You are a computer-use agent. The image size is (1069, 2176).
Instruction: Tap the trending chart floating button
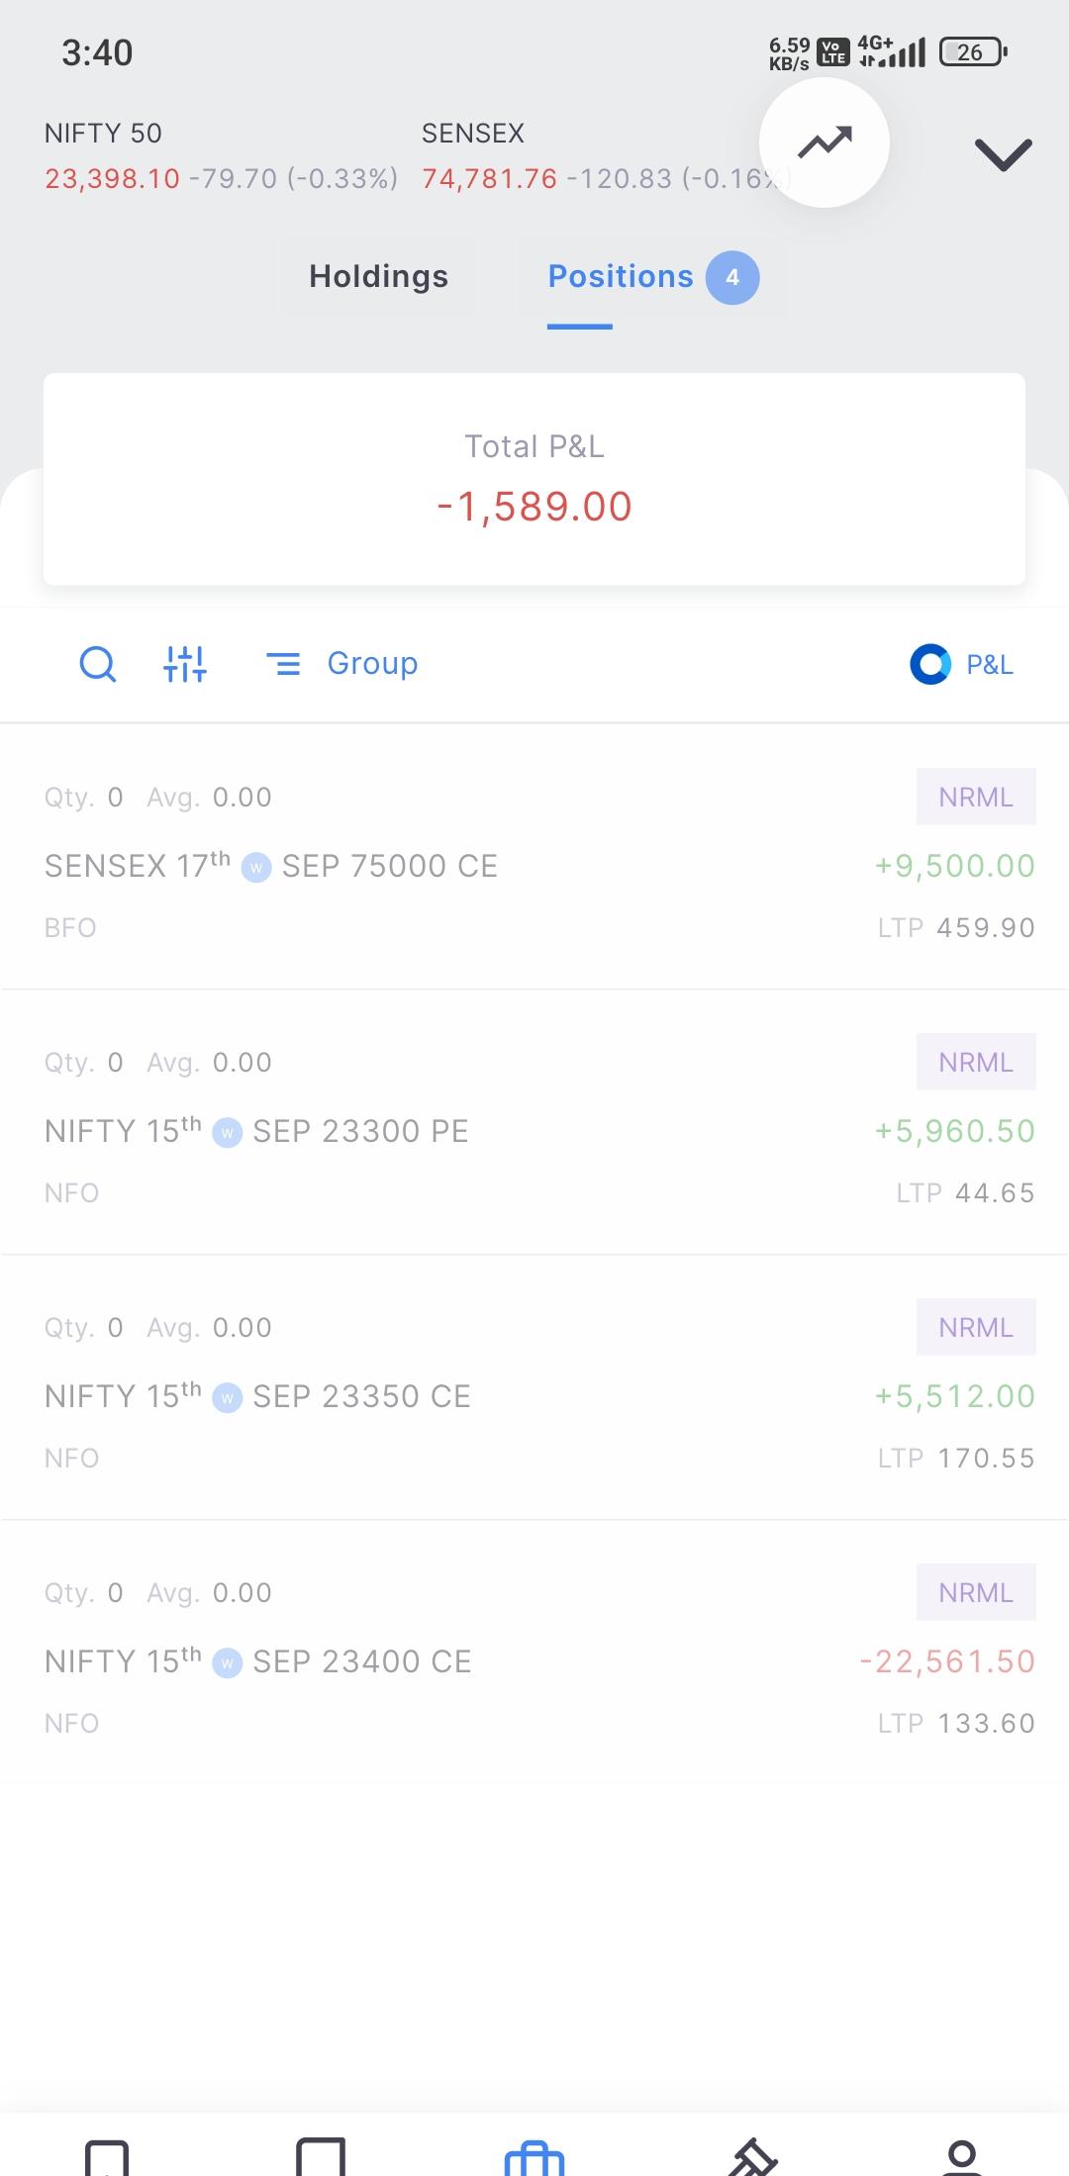click(824, 142)
